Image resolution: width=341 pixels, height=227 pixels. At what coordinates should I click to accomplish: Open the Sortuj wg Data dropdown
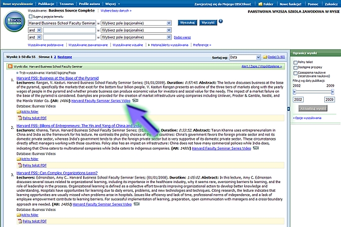tap(245, 58)
